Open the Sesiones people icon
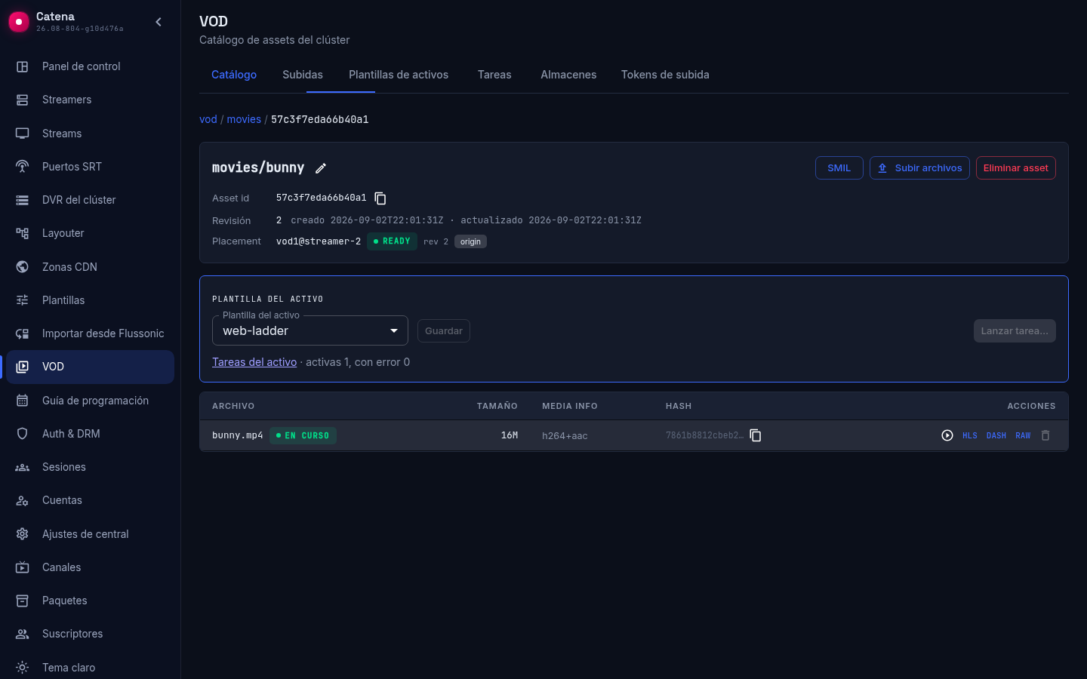This screenshot has height=679, width=1087. [x=23, y=467]
